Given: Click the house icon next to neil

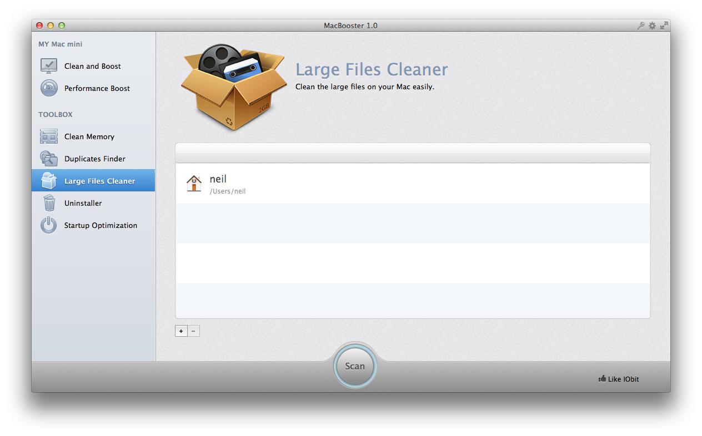Looking at the screenshot, I should 194,184.
